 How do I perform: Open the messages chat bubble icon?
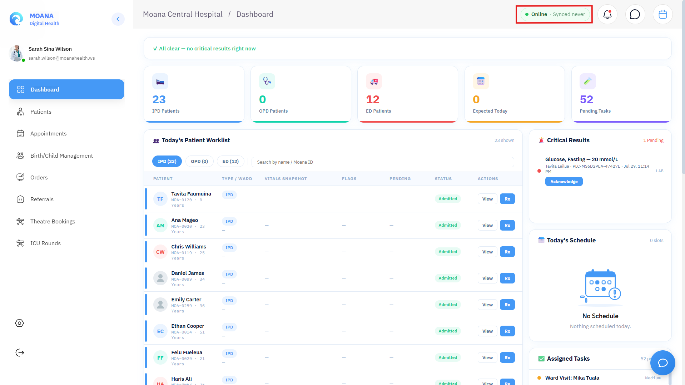point(635,14)
